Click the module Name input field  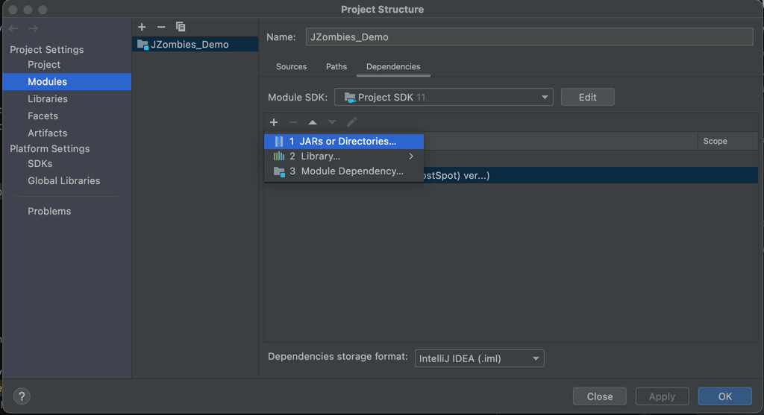pyautogui.click(x=529, y=37)
